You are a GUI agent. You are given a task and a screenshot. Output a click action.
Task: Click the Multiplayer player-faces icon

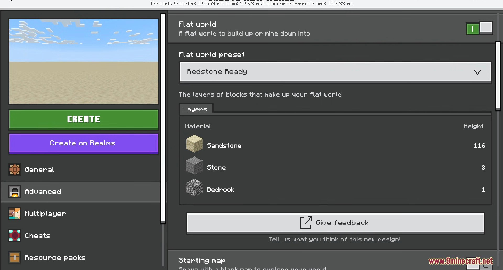[15, 213]
